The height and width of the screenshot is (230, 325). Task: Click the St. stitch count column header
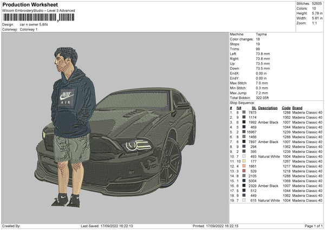pyautogui.click(x=254, y=107)
